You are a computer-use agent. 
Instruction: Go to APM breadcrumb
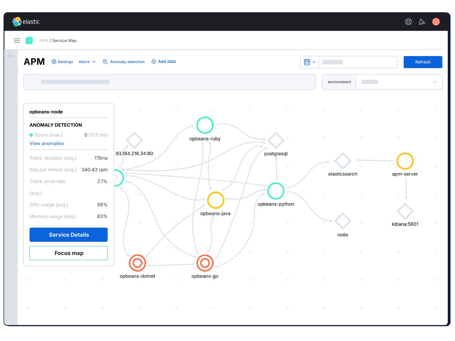pyautogui.click(x=44, y=41)
